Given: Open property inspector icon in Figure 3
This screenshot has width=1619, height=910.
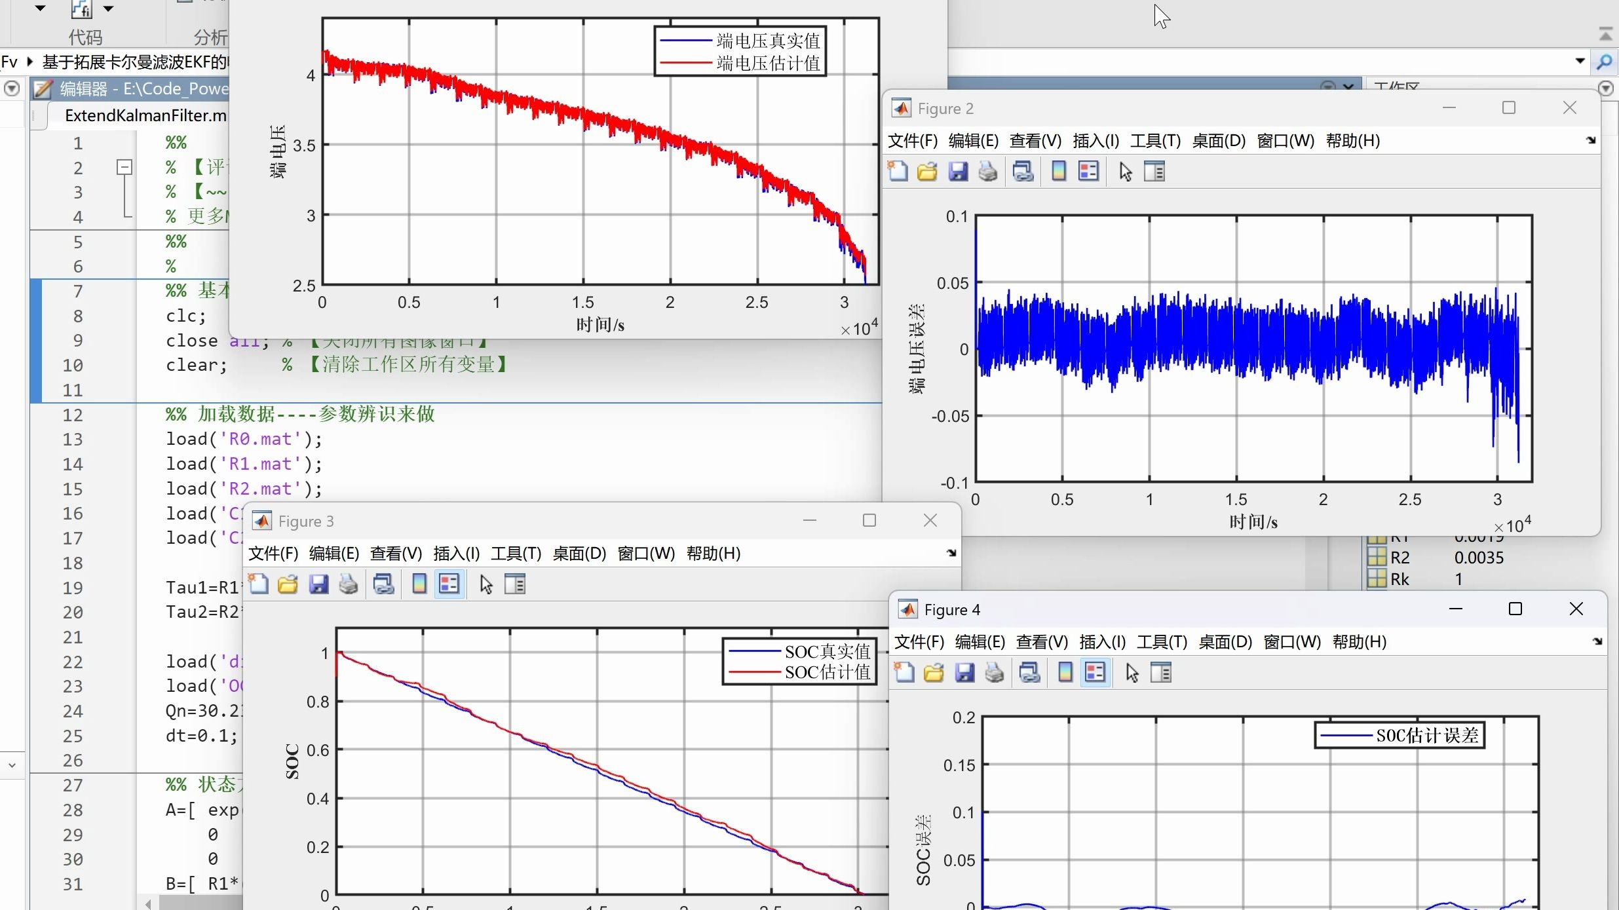Looking at the screenshot, I should (515, 584).
